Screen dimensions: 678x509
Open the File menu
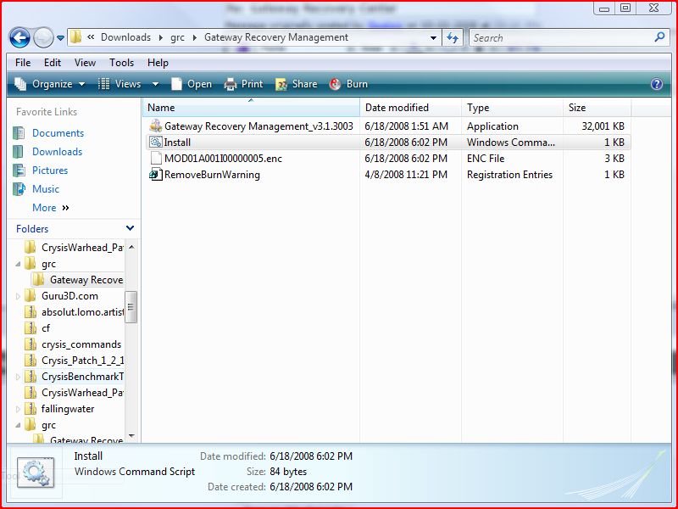click(x=23, y=63)
